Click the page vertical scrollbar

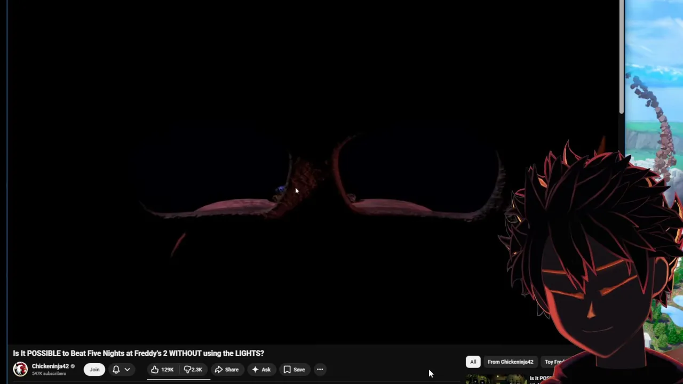pyautogui.click(x=622, y=57)
